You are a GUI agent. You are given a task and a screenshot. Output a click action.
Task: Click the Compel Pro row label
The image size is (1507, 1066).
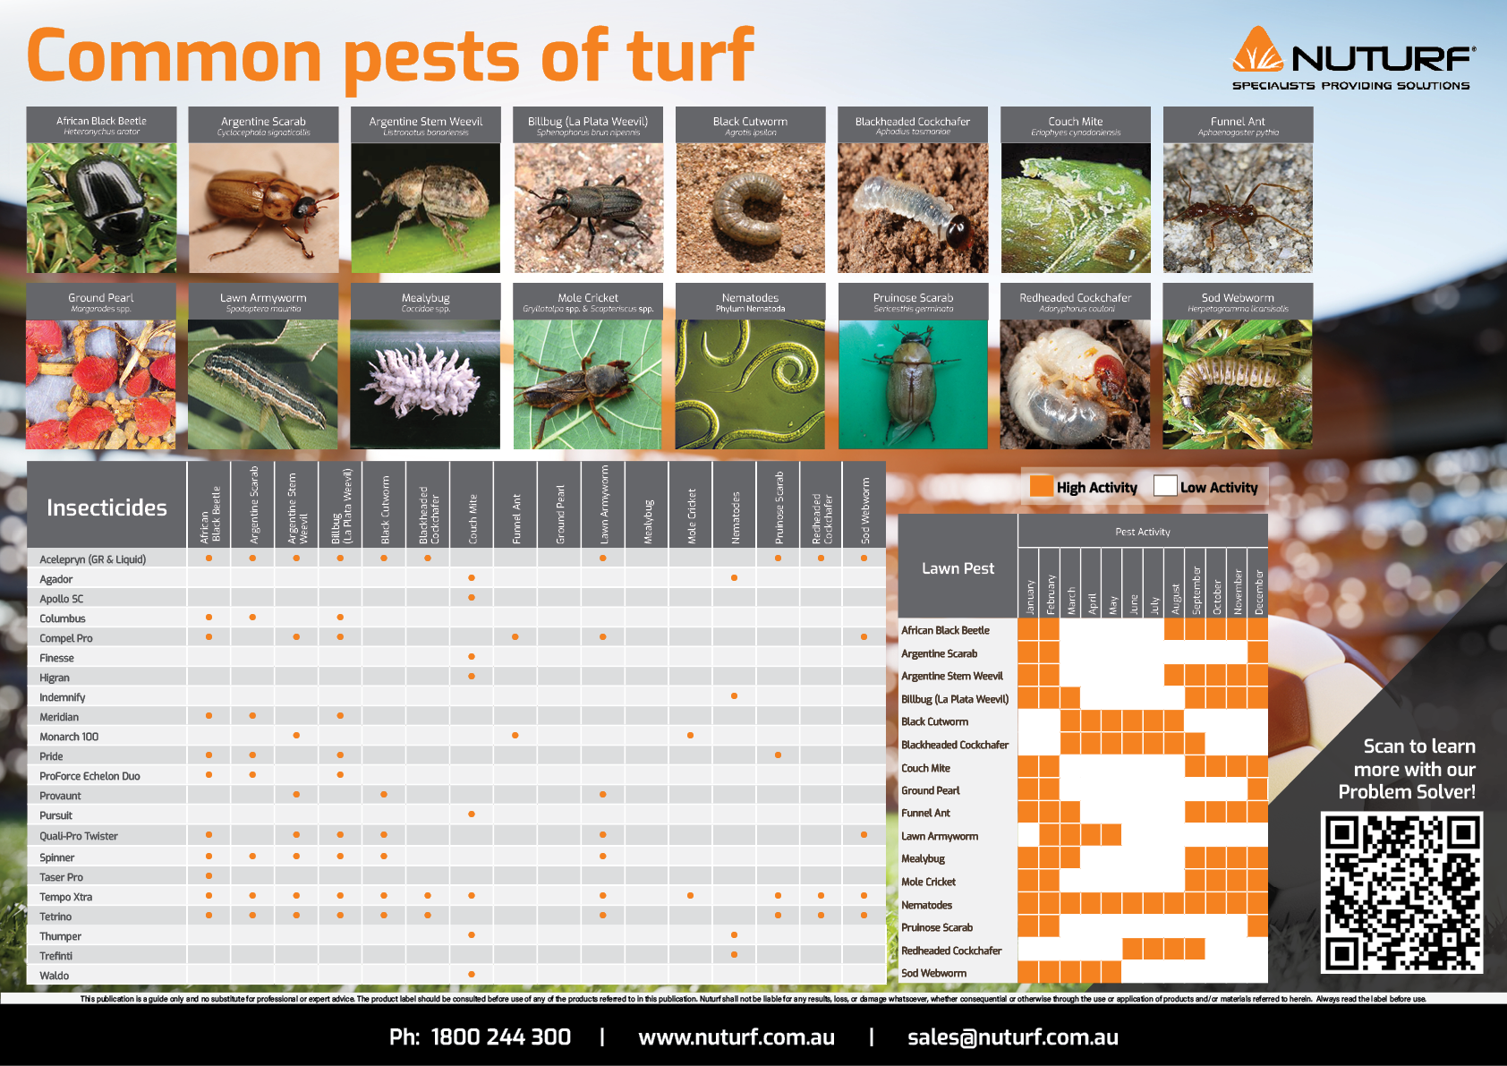[x=66, y=638]
